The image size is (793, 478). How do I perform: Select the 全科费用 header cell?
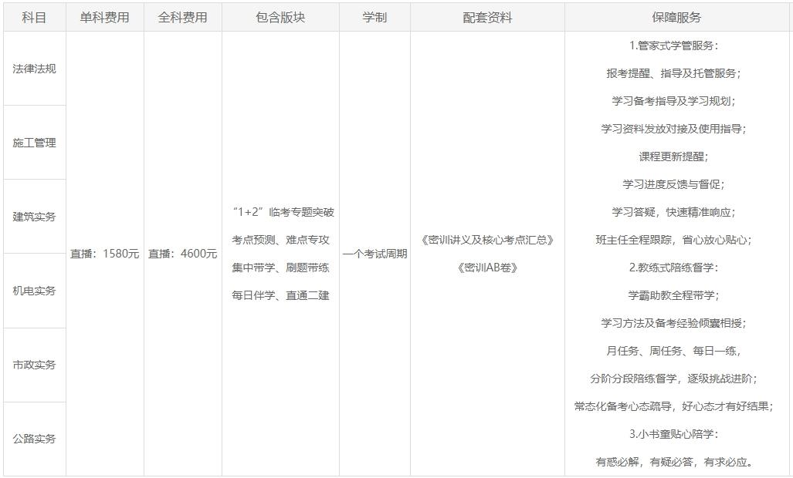(182, 17)
